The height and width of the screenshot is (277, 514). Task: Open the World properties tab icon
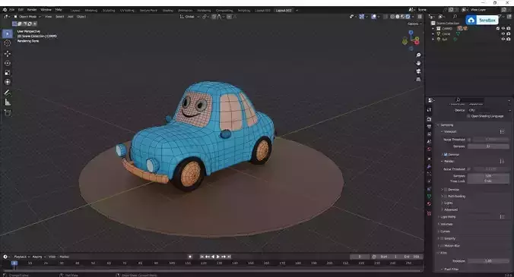click(429, 150)
